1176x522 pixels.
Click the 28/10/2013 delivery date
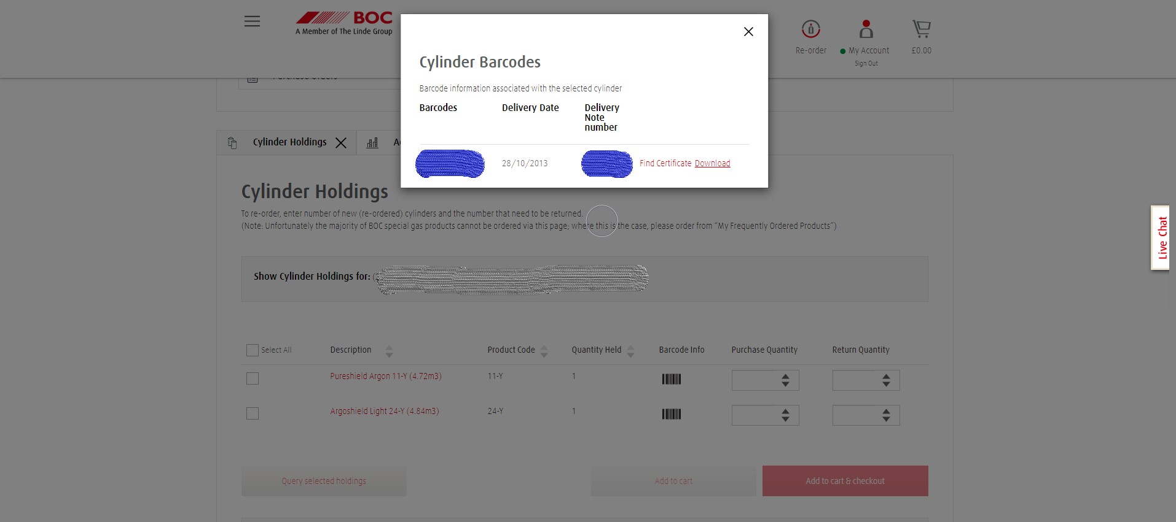point(525,163)
